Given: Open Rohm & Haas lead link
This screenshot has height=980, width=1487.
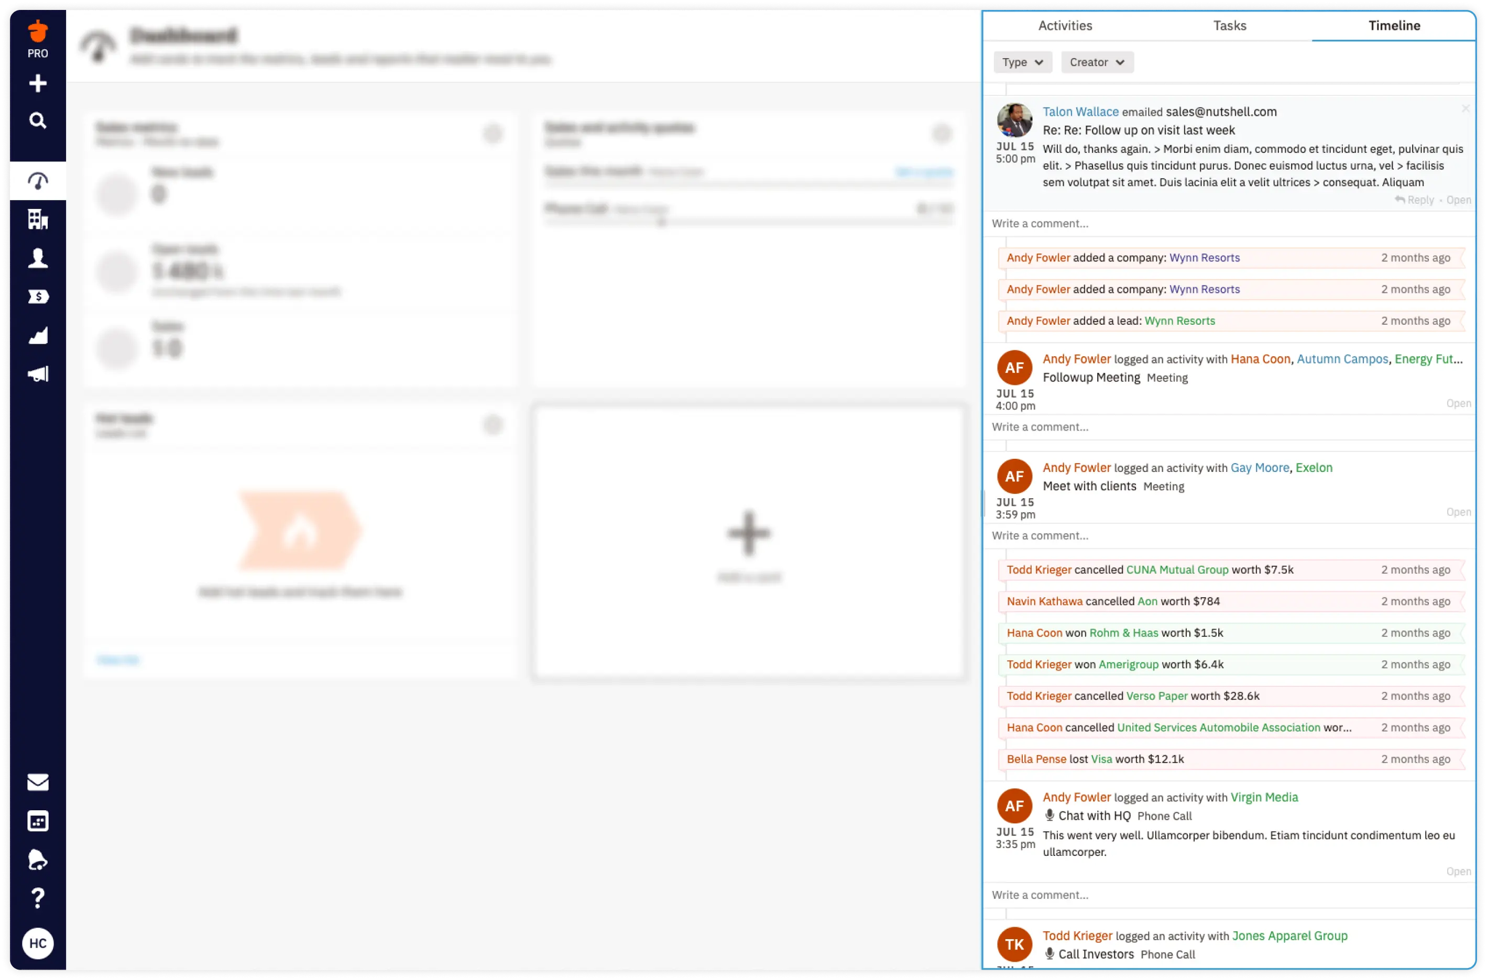Looking at the screenshot, I should pyautogui.click(x=1123, y=633).
